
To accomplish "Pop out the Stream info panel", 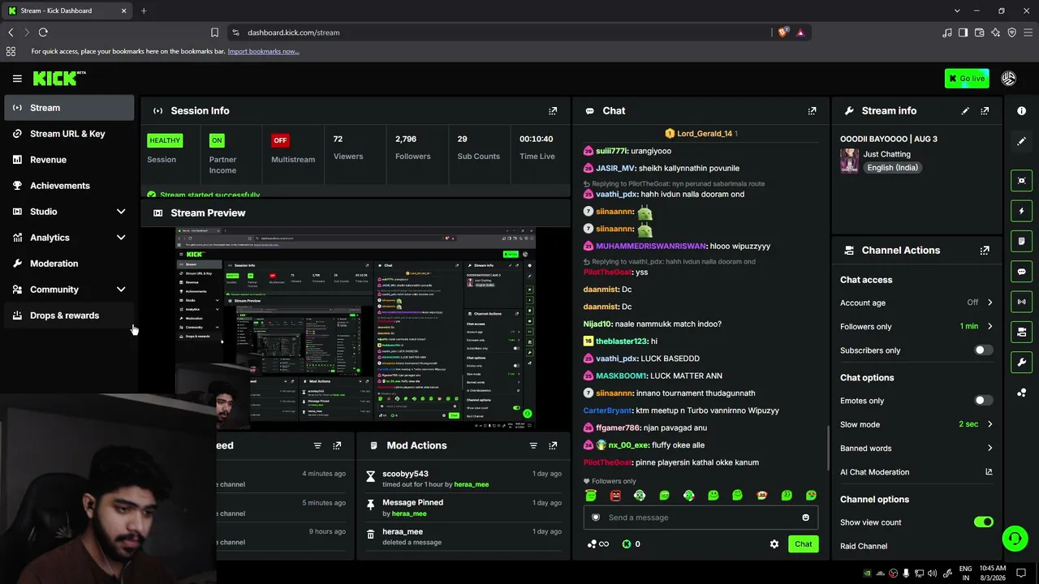I will (985, 111).
